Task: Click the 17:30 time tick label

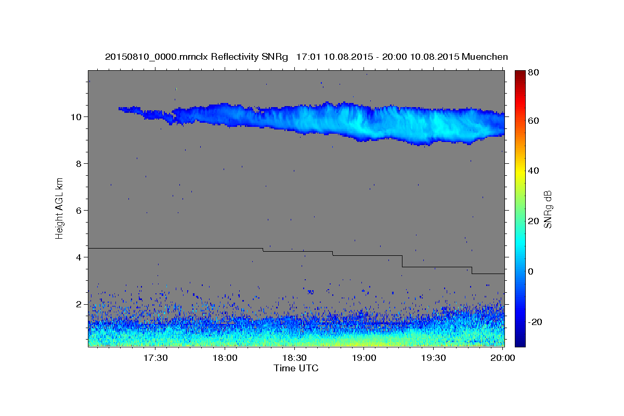Action: coord(155,358)
